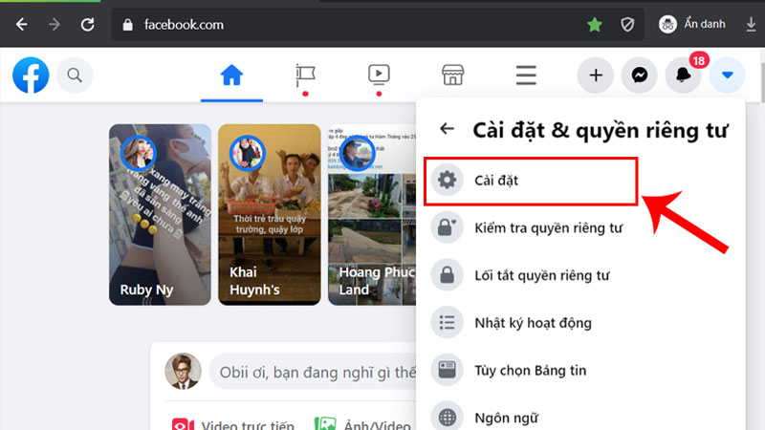Image resolution: width=765 pixels, height=430 pixels.
Task: Open the Pages flag tab
Action: (305, 75)
